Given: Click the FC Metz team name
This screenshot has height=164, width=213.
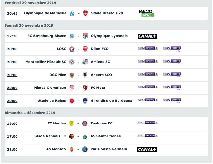Looking at the screenshot, I should click(x=98, y=88).
